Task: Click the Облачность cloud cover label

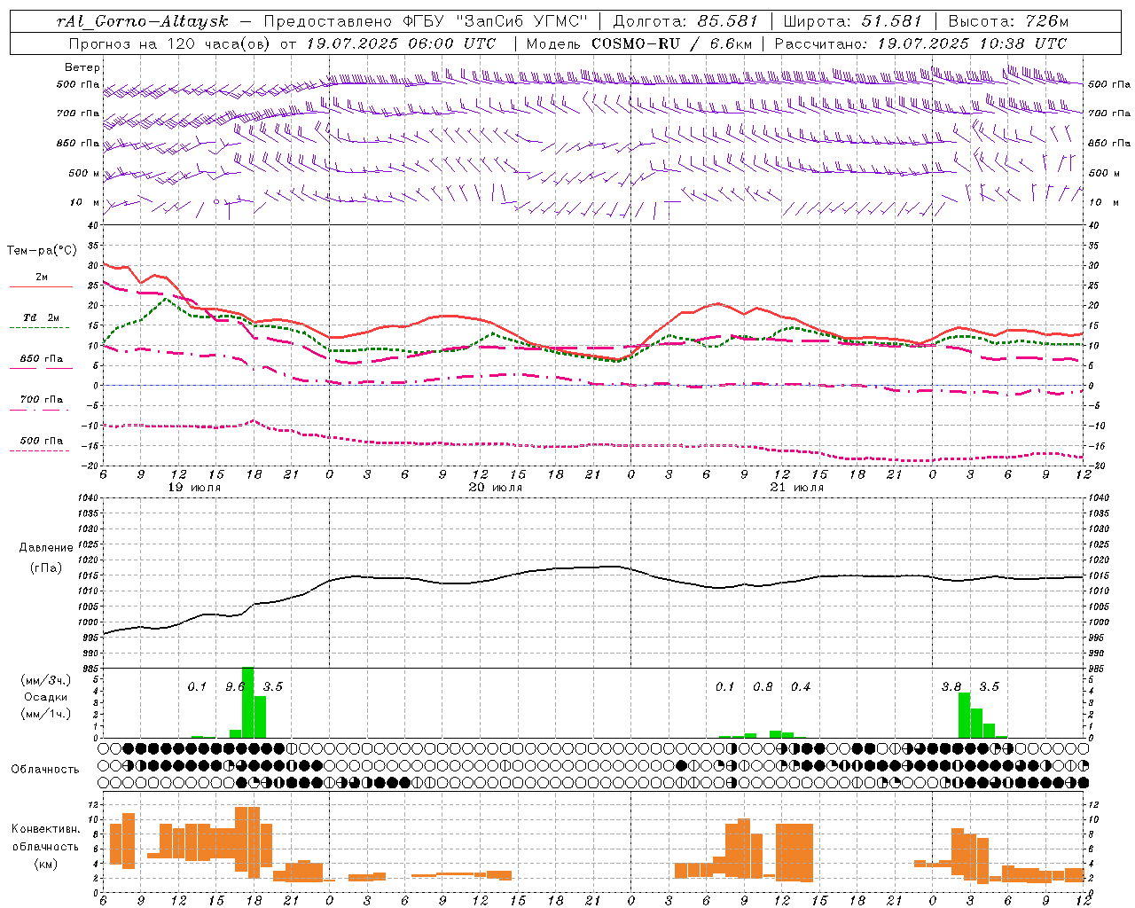Action: (45, 769)
